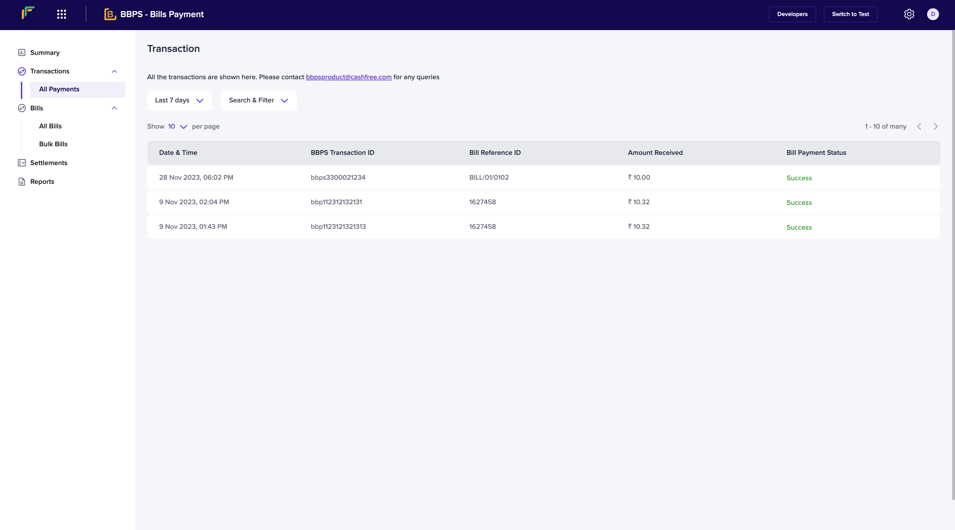The image size is (955, 530).
Task: Click the Reports document icon
Action: coord(22,181)
